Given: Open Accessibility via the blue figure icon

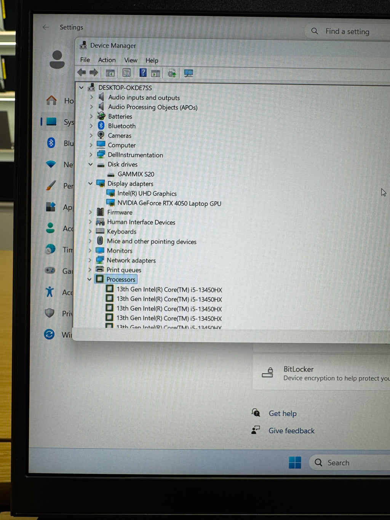Looking at the screenshot, I should tap(50, 292).
